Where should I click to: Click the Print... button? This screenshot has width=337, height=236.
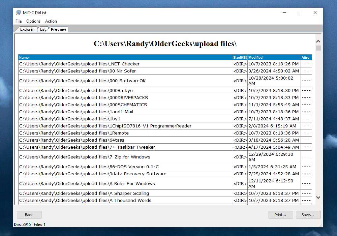[280, 215]
